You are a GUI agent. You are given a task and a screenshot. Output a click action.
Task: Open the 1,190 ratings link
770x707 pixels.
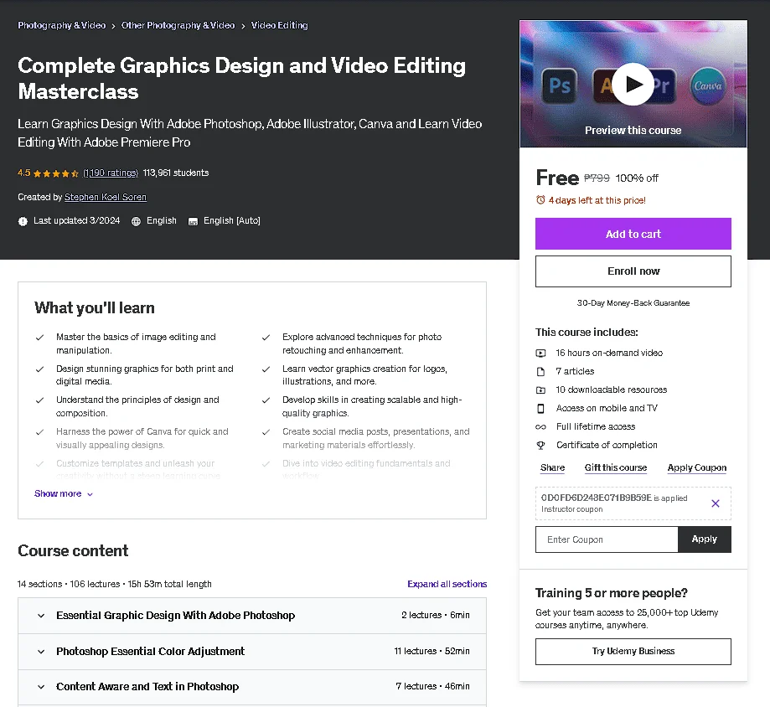pos(111,173)
